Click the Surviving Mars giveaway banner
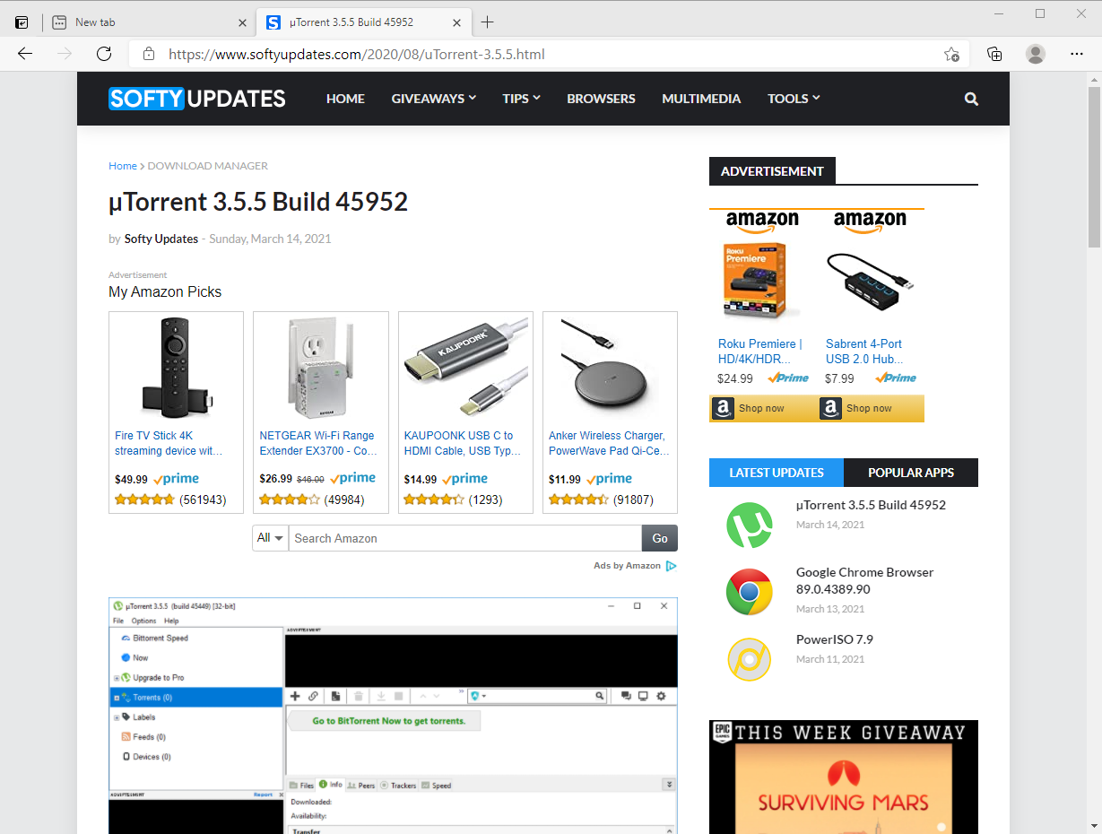Viewport: 1102px width, 834px height. 844,777
